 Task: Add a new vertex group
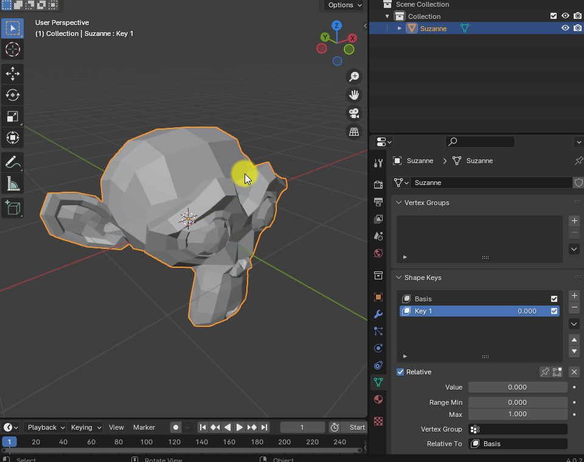(x=574, y=221)
